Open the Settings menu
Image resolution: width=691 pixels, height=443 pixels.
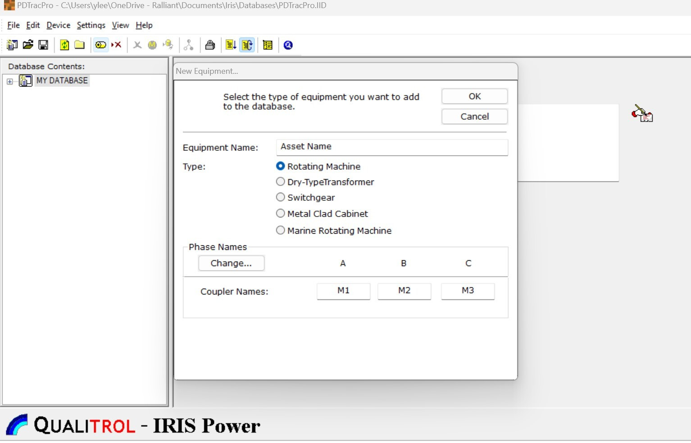click(91, 25)
